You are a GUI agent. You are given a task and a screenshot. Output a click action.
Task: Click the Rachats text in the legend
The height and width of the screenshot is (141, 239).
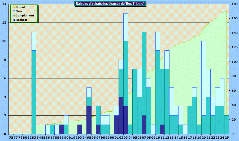(21, 20)
